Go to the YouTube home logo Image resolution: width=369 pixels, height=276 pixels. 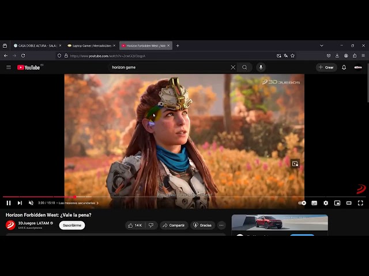pyautogui.click(x=28, y=67)
